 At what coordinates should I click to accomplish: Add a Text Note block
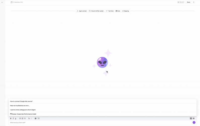(110, 11)
